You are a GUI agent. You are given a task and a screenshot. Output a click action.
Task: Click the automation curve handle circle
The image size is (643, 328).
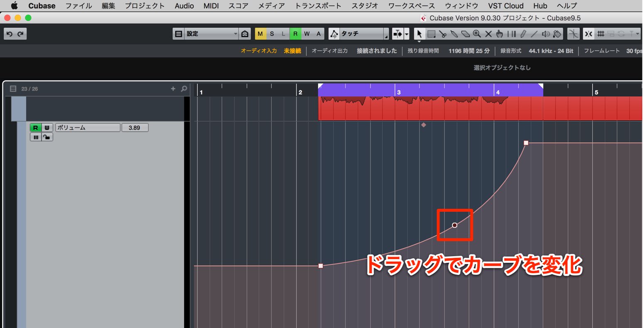tap(454, 225)
